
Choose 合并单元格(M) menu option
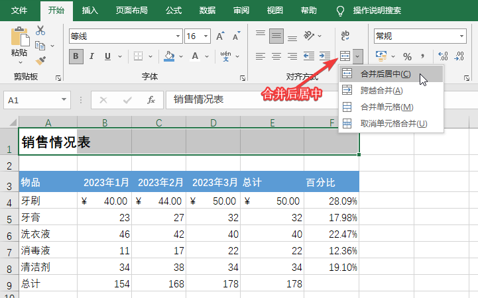(x=391, y=107)
